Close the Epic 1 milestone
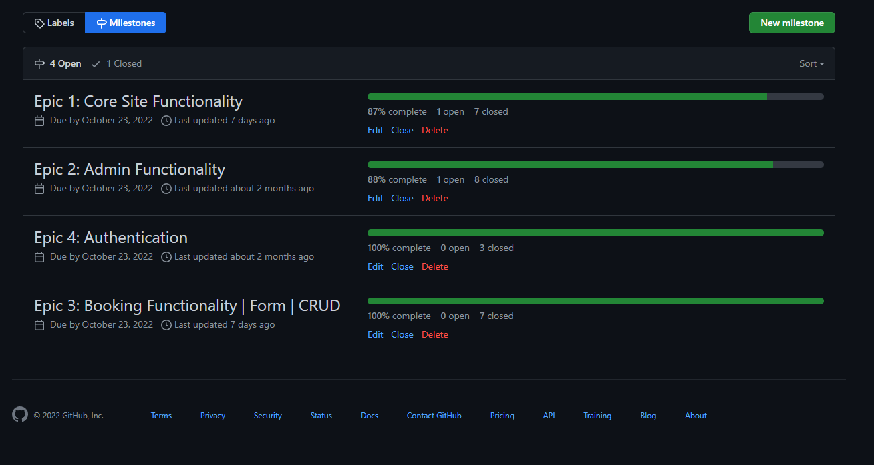The width and height of the screenshot is (874, 465). pos(402,130)
